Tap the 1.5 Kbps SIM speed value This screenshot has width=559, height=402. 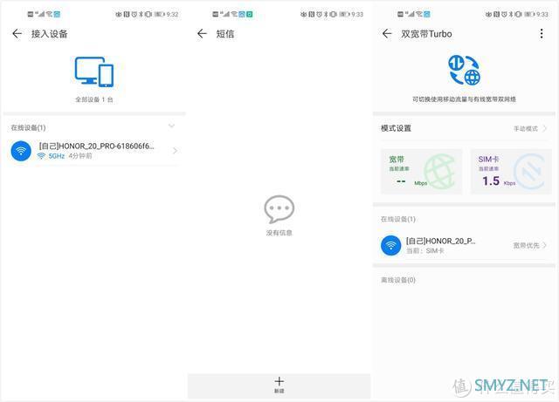499,181
